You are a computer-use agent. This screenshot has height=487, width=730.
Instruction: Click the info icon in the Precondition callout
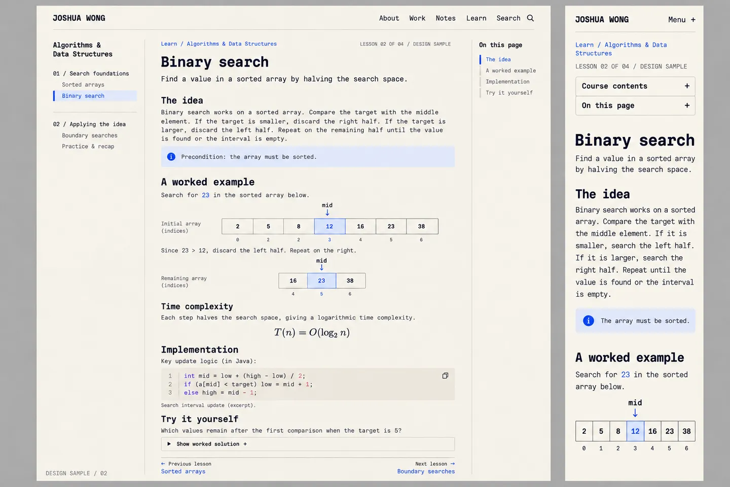(x=171, y=157)
